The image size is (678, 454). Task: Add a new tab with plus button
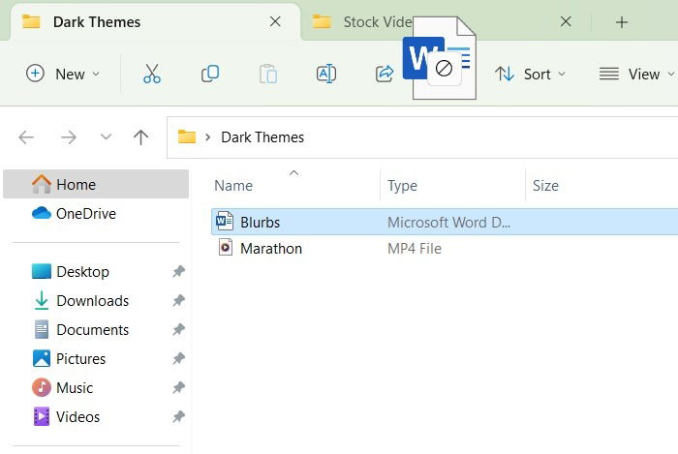click(622, 22)
